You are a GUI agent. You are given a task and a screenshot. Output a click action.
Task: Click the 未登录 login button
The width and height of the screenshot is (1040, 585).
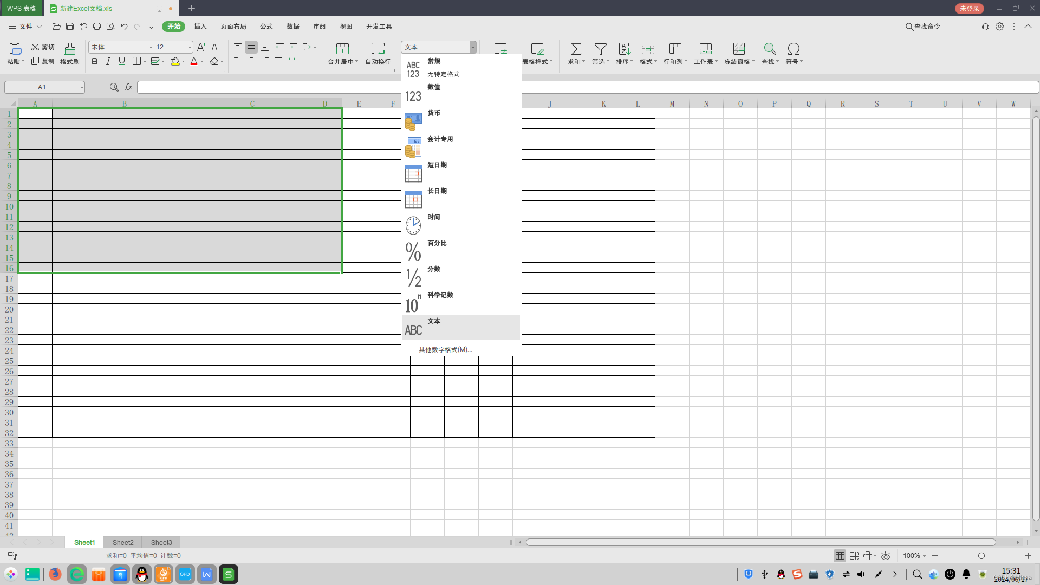click(969, 9)
